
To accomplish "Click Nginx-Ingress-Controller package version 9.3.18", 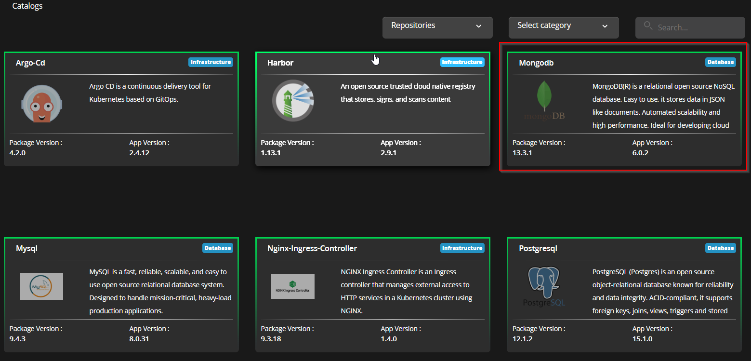I will pyautogui.click(x=271, y=339).
